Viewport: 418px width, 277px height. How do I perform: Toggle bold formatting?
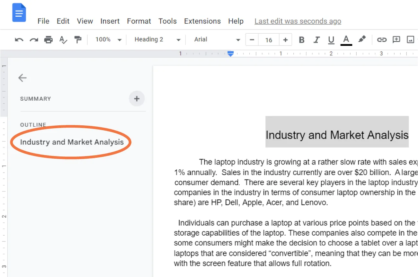point(301,39)
